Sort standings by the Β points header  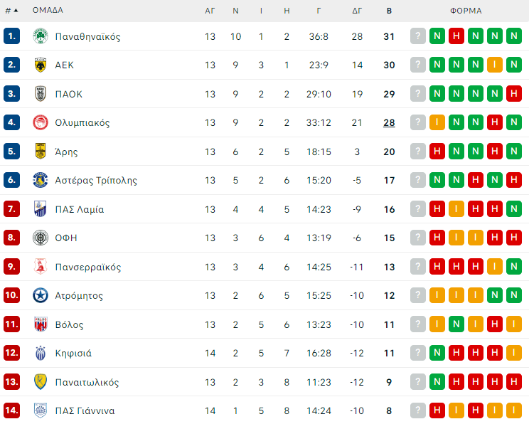[x=389, y=11]
